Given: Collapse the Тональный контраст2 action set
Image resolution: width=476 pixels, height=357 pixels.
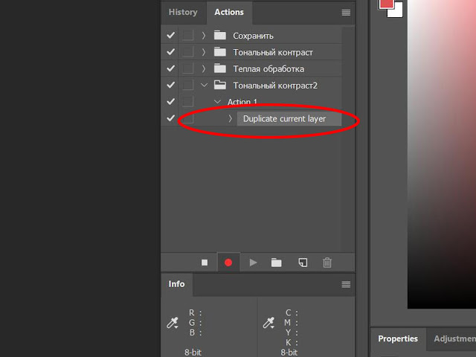Looking at the screenshot, I should tap(204, 85).
